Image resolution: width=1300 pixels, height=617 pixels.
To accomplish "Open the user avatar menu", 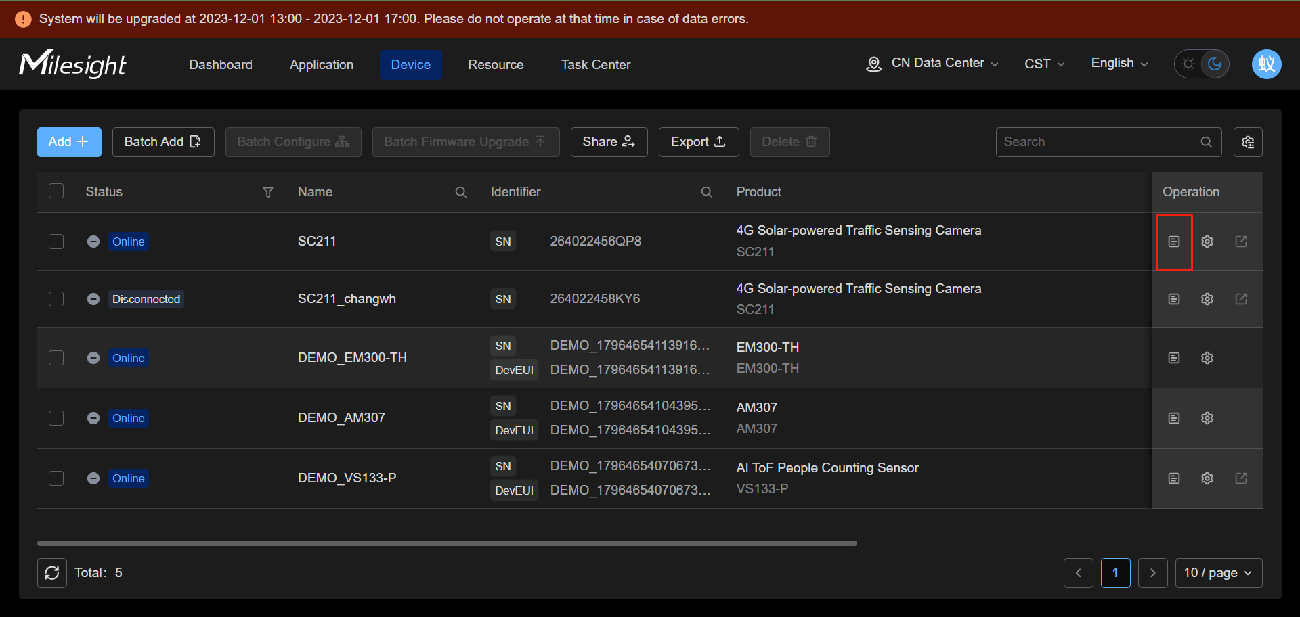I will (1266, 64).
